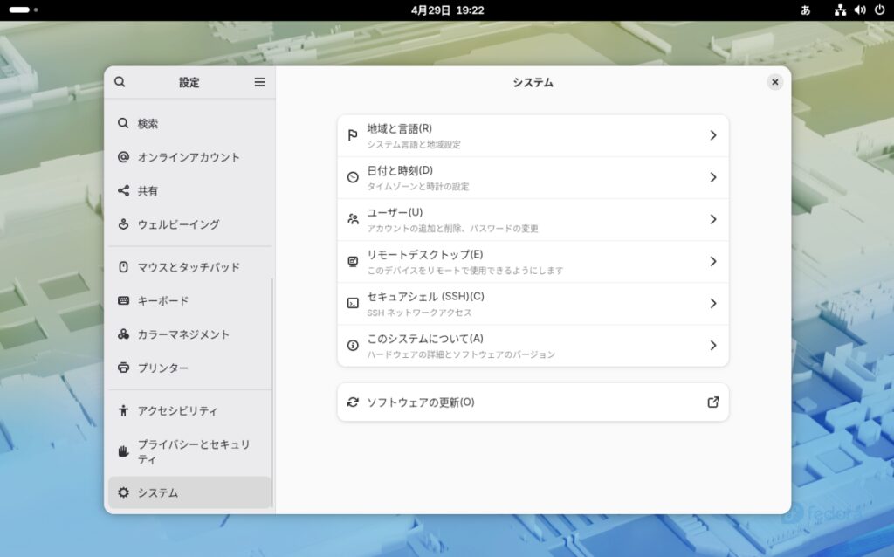
Task: Open the ユーザー(U) settings row
Action: pyautogui.click(x=533, y=219)
